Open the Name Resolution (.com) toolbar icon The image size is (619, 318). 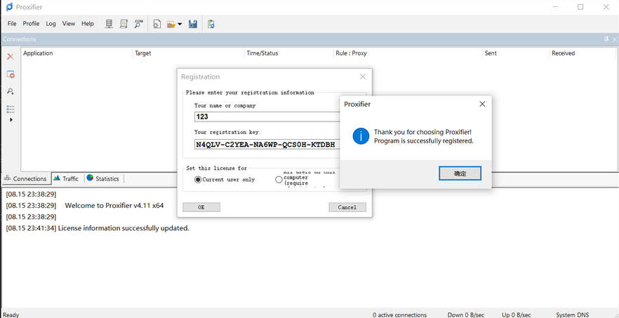tap(138, 24)
